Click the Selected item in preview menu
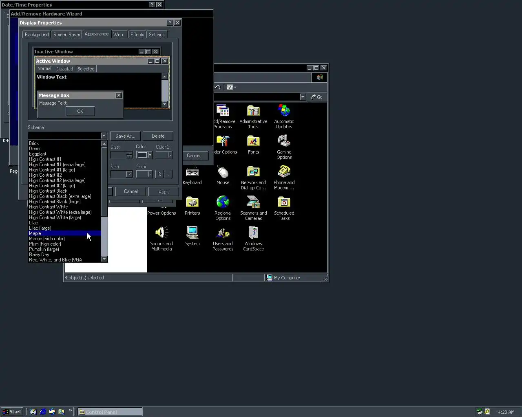Image resolution: width=522 pixels, height=417 pixels. [86, 69]
